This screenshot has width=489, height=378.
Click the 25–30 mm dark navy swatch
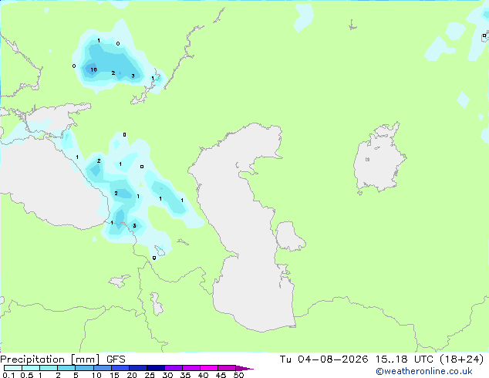(x=155, y=368)
